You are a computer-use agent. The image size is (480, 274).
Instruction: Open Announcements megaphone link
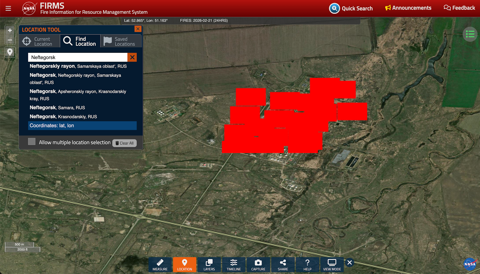coord(408,8)
